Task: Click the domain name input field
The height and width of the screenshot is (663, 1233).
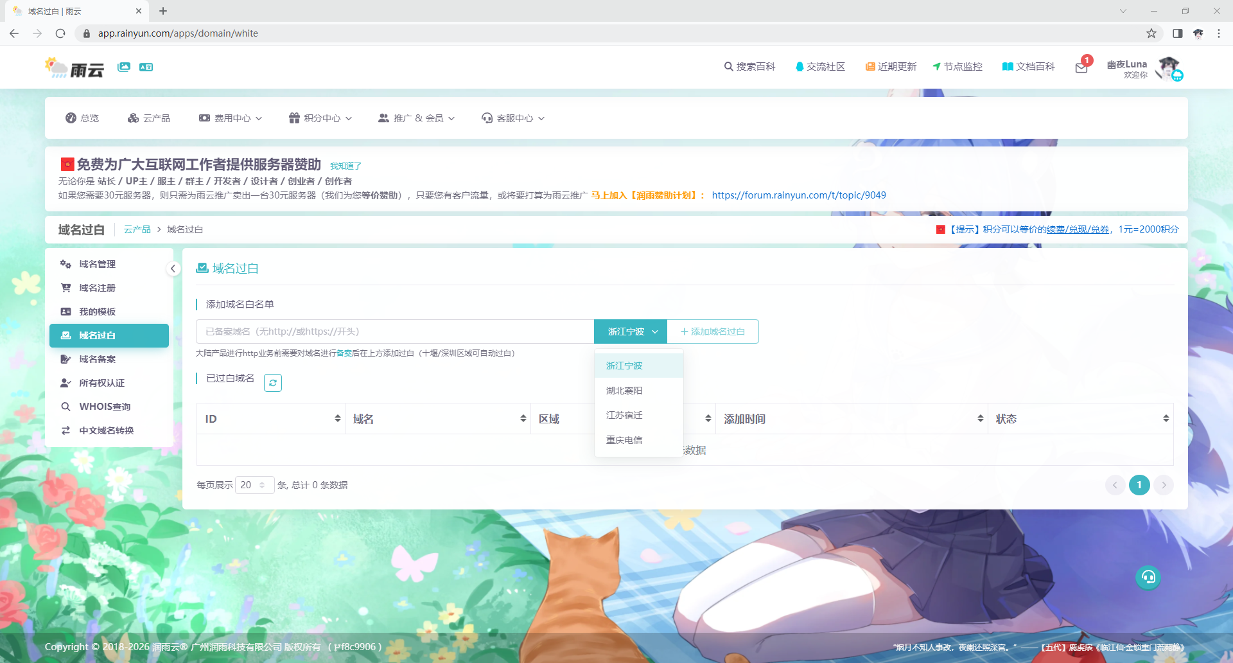Action: click(x=394, y=331)
